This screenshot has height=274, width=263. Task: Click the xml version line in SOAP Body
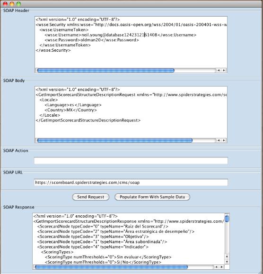click(x=78, y=90)
